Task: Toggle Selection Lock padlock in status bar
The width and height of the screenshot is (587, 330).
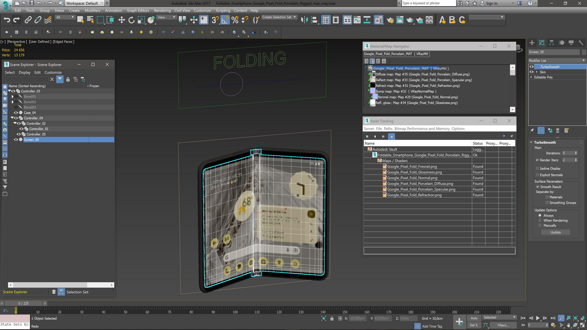Action: coord(332,318)
